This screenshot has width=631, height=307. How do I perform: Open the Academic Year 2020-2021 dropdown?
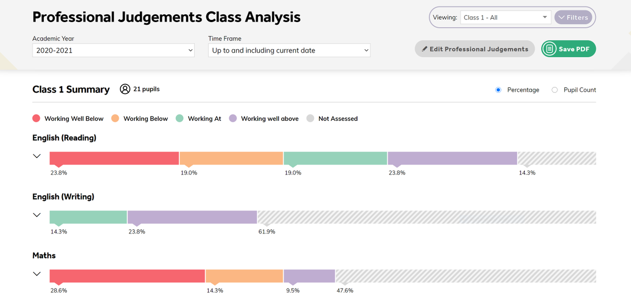113,50
